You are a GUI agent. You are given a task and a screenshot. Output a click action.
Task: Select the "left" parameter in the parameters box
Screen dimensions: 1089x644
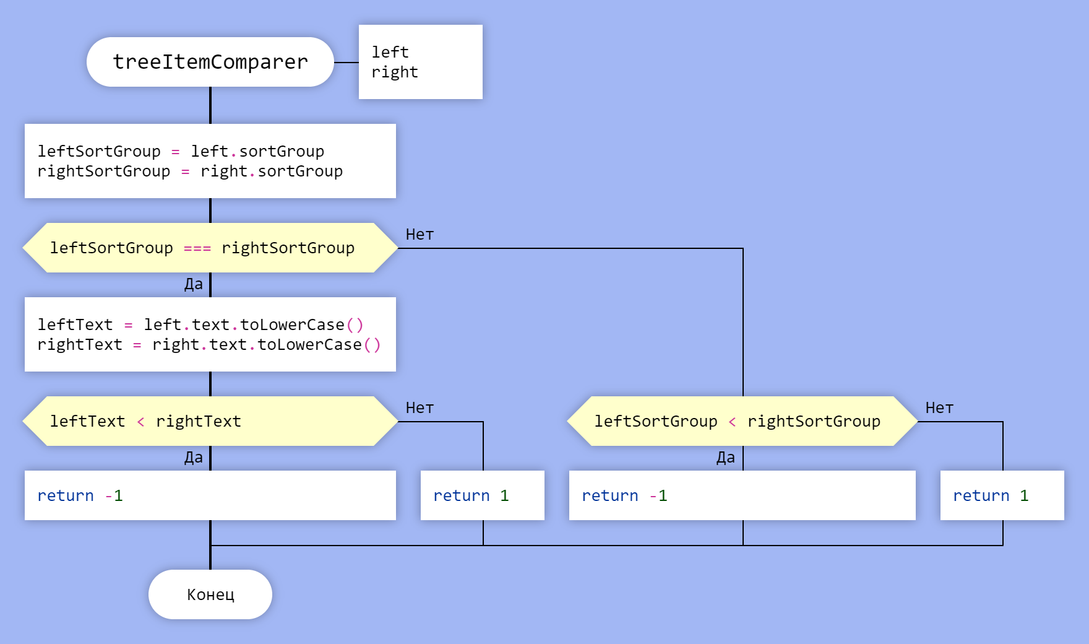click(390, 53)
